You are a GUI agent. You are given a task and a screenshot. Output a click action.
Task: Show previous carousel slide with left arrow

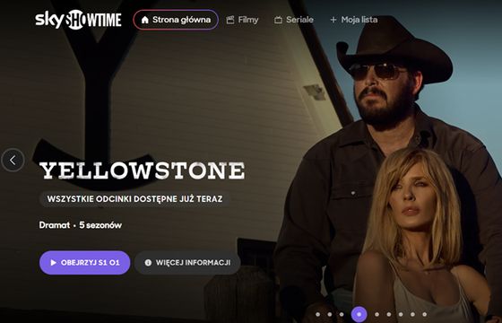pyautogui.click(x=13, y=160)
